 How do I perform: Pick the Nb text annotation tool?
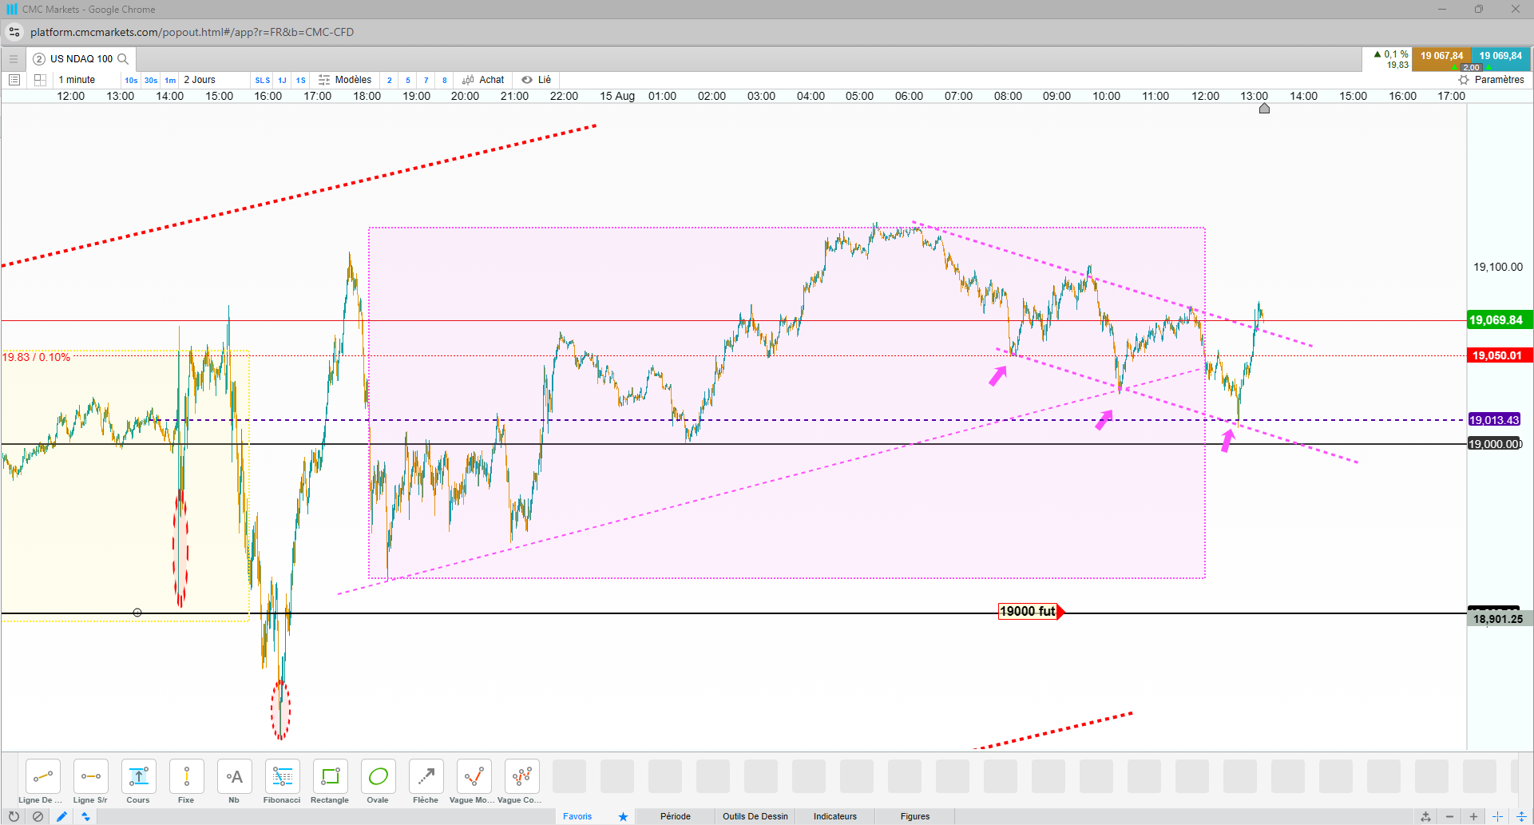[234, 781]
